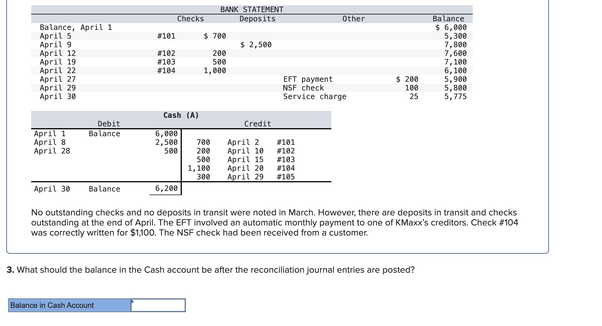This screenshot has width=602, height=326.
Task: Select the BANK STATEMENT table title
Action: click(252, 10)
